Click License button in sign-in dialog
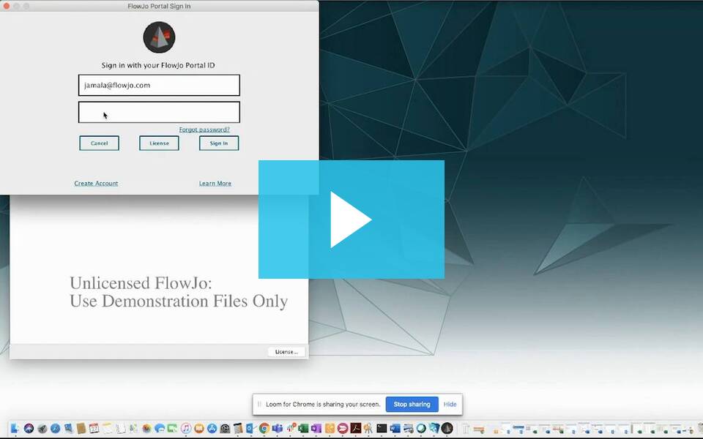 tap(159, 143)
